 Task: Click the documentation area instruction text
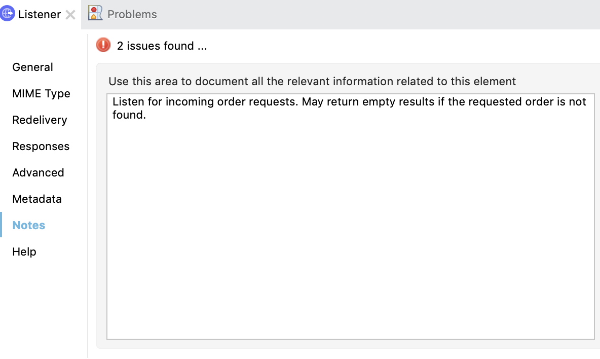[x=312, y=81]
